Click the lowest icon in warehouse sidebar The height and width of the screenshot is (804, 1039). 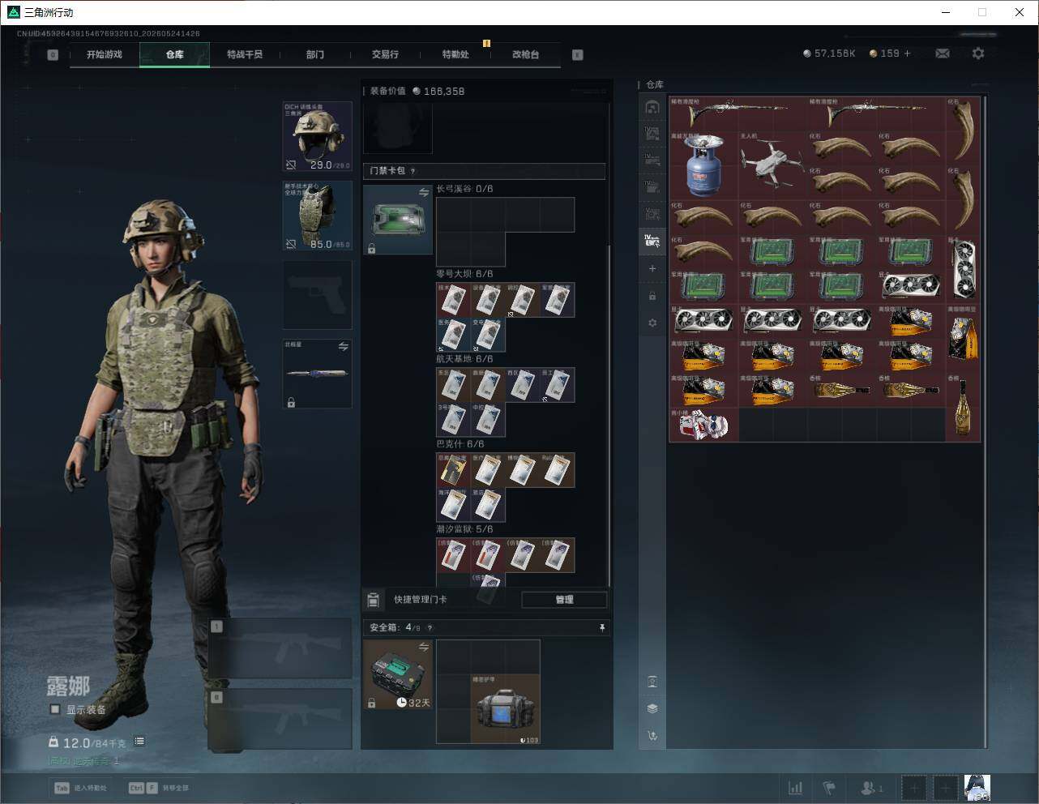coord(652,736)
